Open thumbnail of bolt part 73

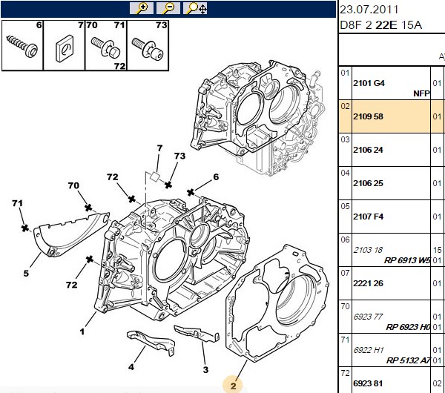[x=148, y=45]
